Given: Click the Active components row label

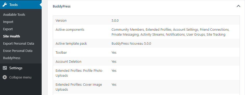Looking at the screenshot, I should [x=70, y=29].
